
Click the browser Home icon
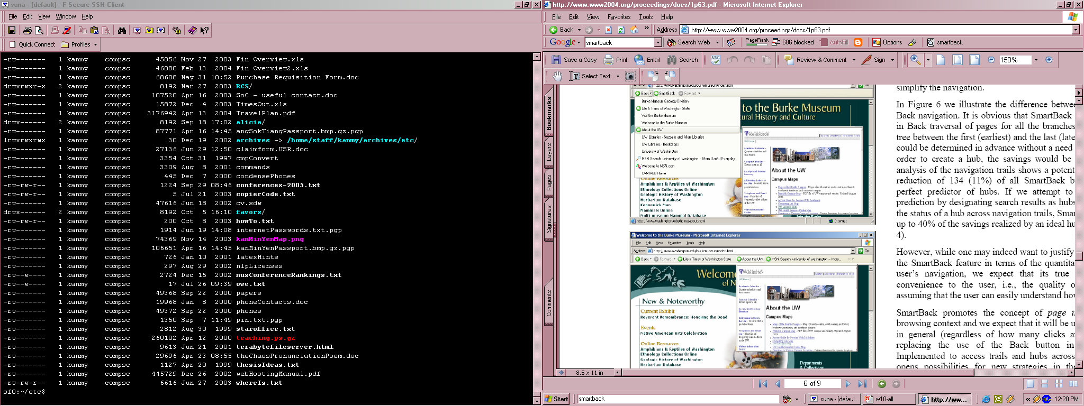[x=634, y=30]
